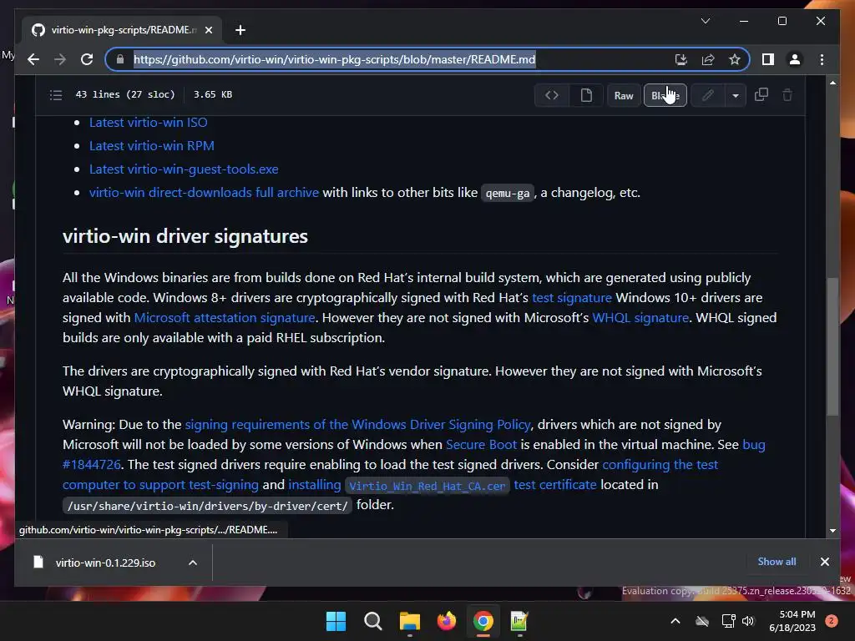855x641 pixels.
Task: Open Windows Start menu
Action: (336, 621)
